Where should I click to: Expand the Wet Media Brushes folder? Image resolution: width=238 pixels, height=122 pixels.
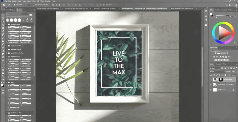click(7, 49)
